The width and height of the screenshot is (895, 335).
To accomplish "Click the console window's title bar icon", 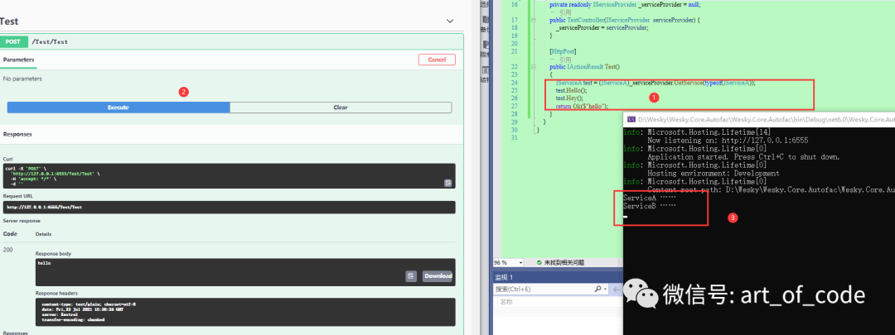I will coord(631,120).
